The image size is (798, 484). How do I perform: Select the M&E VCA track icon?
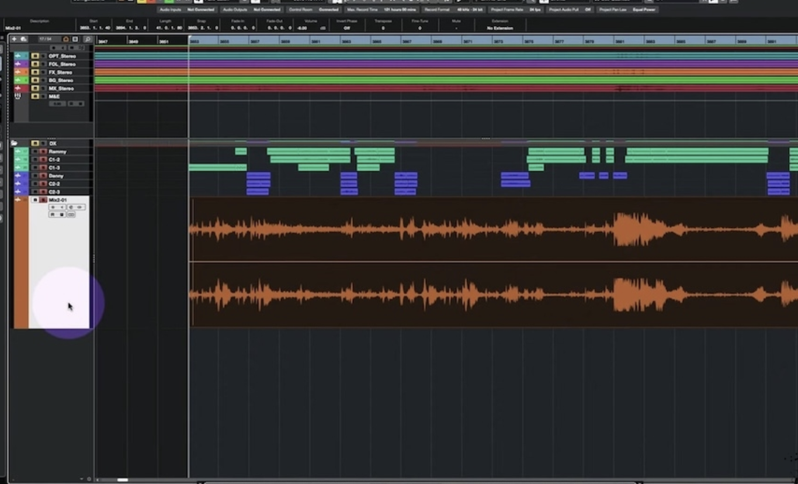coord(18,96)
